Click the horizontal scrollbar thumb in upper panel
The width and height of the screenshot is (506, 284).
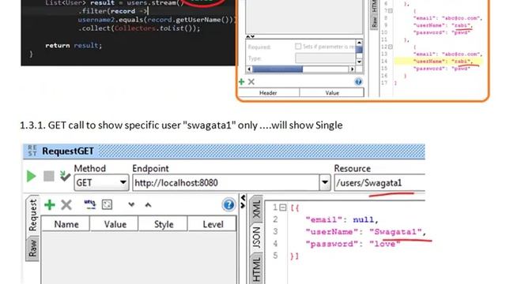coord(278,69)
